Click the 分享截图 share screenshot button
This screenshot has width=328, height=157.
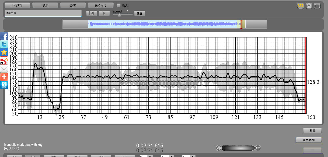[x=309, y=140]
